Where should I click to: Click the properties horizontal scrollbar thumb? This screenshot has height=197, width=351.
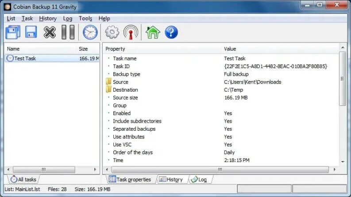[x=220, y=170]
